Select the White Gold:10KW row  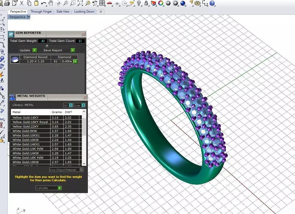pyautogui.click(x=47, y=140)
